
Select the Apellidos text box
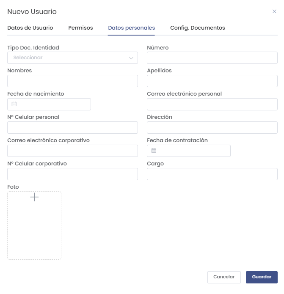pos(212,81)
